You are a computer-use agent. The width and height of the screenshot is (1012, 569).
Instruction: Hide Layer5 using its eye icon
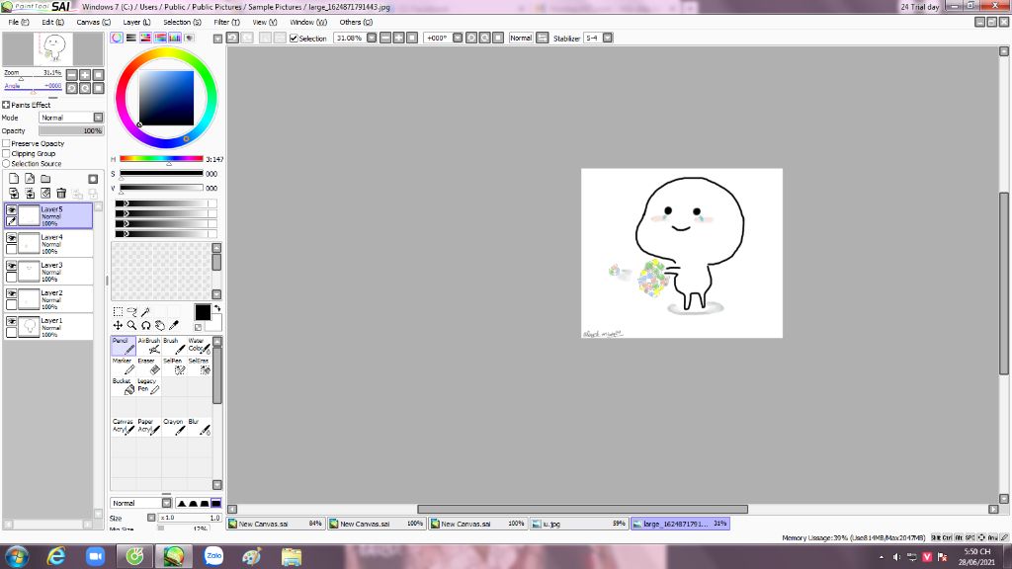click(12, 210)
